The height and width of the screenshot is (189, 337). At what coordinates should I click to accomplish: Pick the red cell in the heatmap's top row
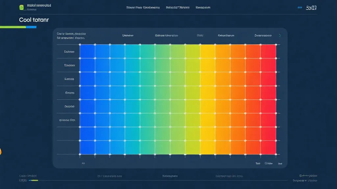[268, 52]
